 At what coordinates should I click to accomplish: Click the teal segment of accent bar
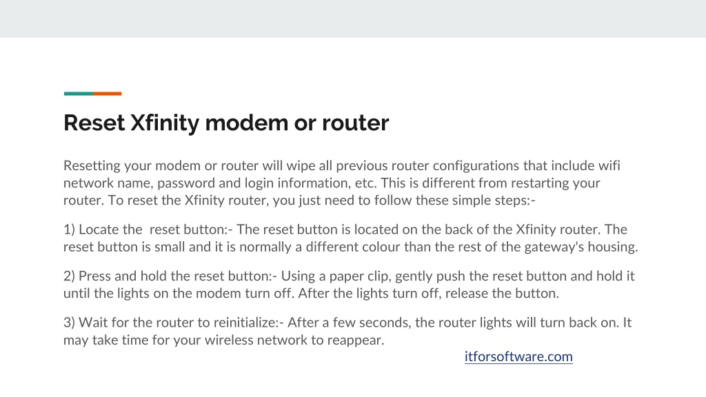pyautogui.click(x=79, y=94)
